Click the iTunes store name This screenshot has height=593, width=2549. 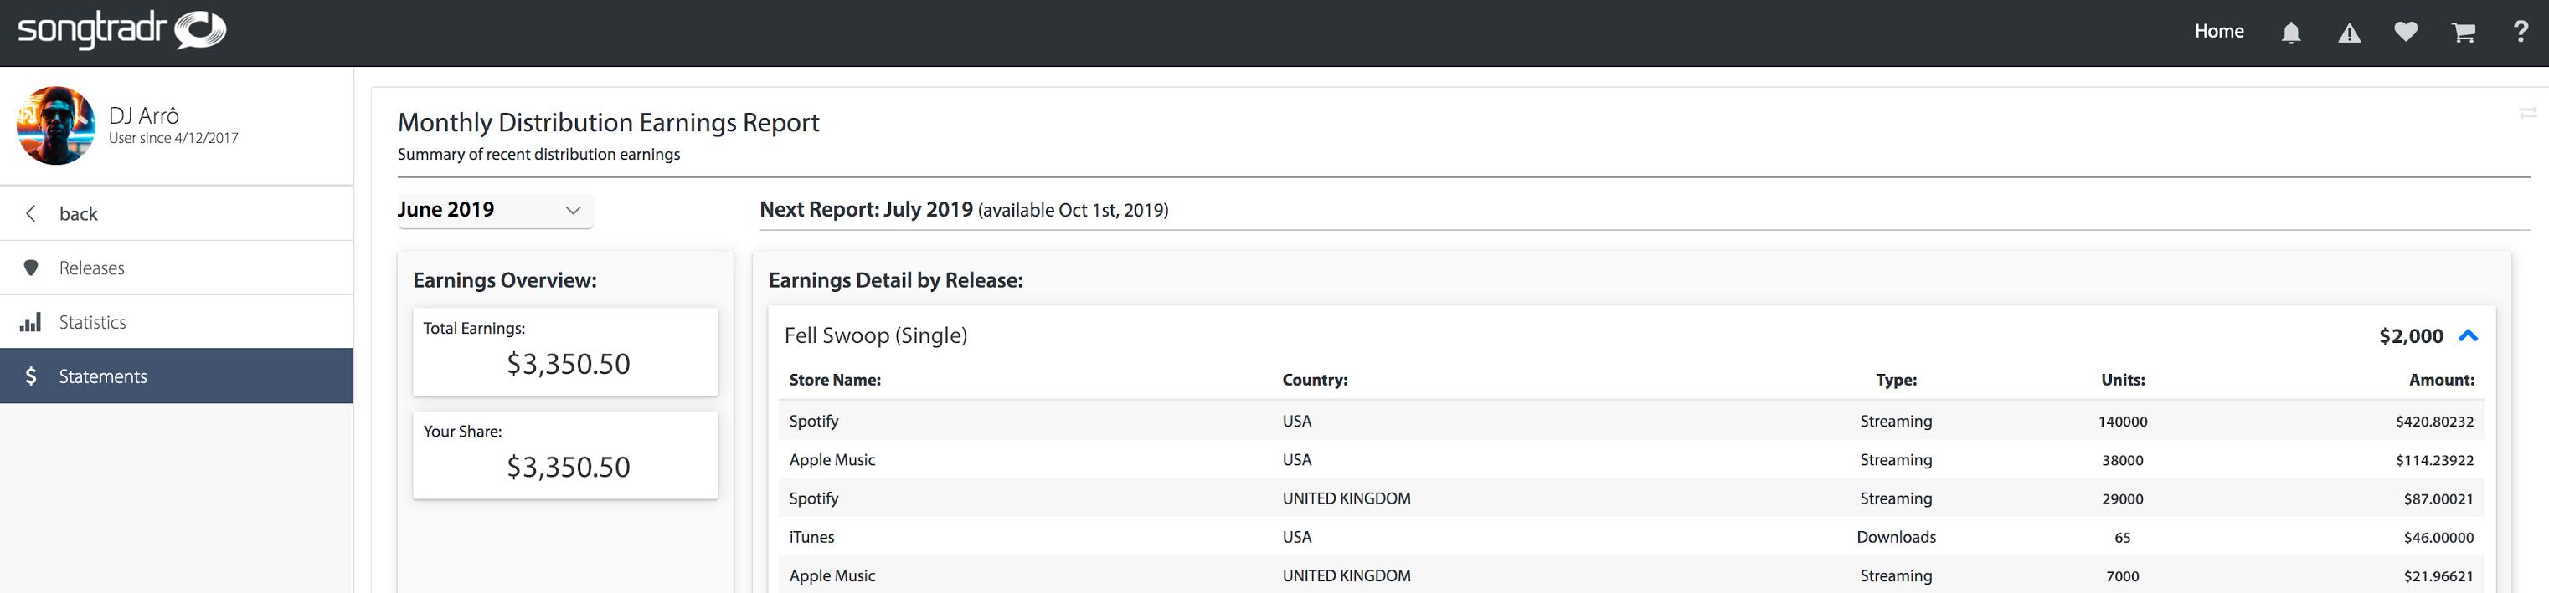click(x=811, y=537)
